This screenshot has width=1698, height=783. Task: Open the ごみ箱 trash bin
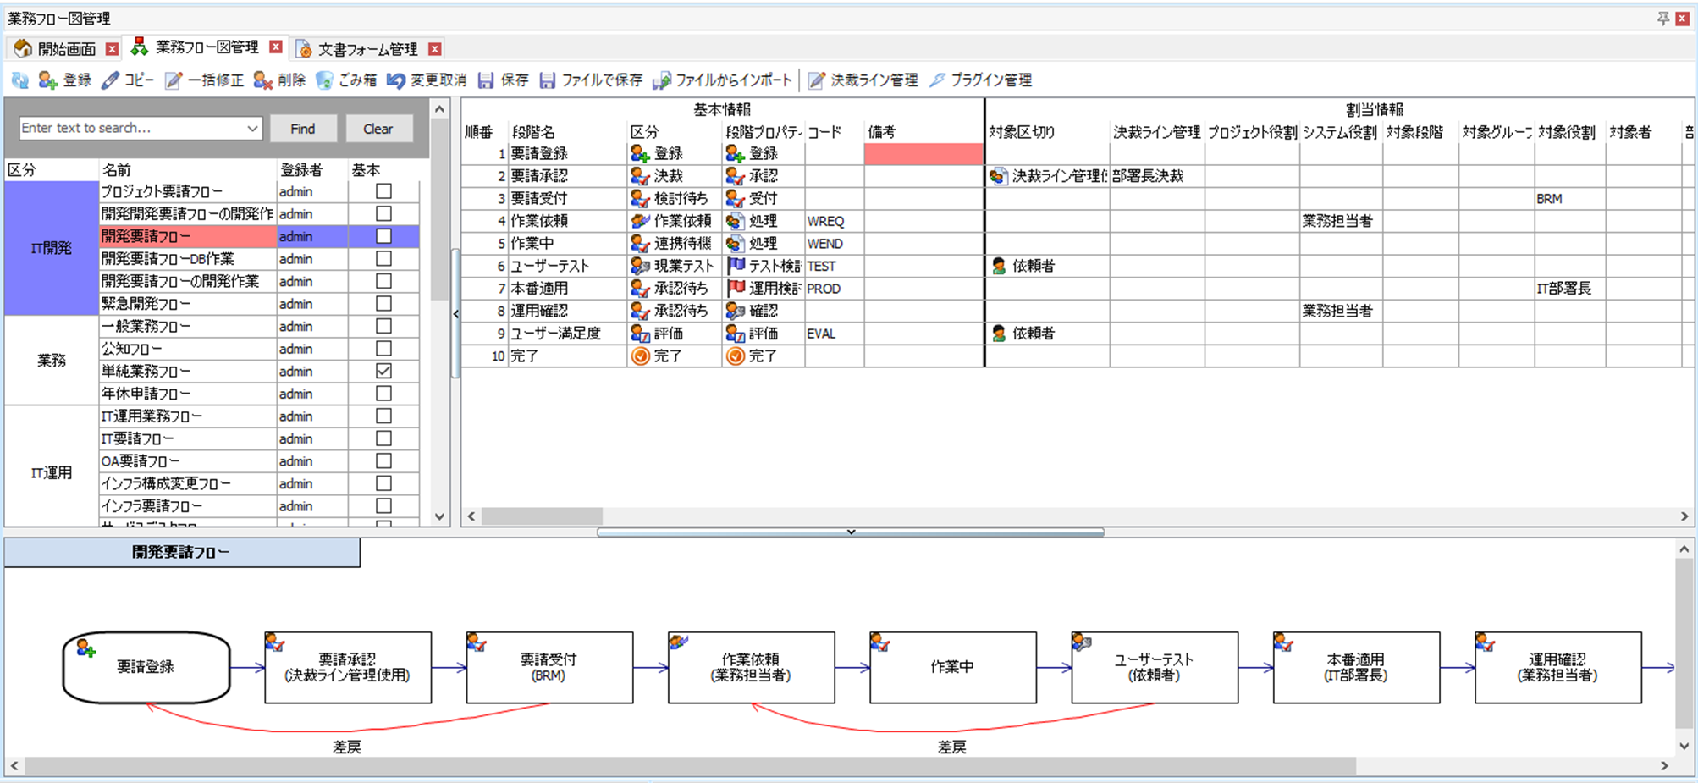[324, 80]
